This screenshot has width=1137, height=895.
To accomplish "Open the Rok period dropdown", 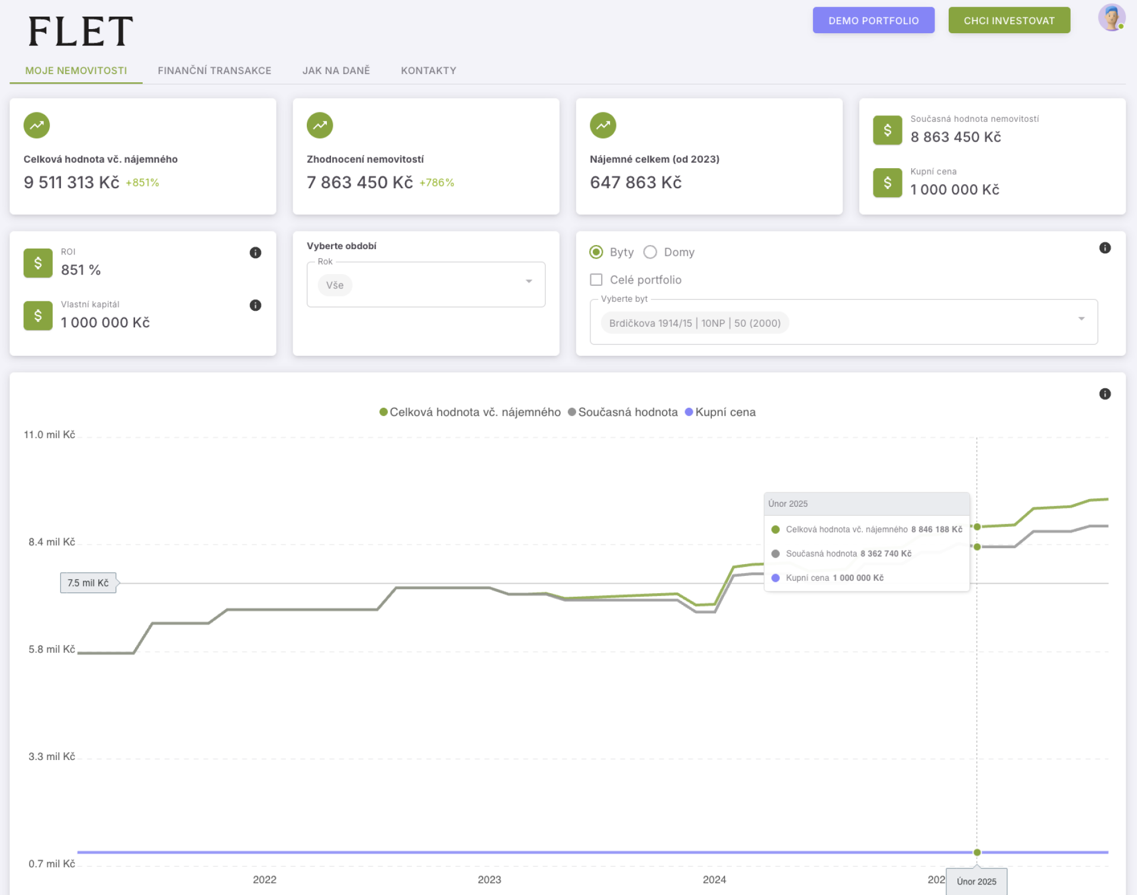I will click(528, 282).
